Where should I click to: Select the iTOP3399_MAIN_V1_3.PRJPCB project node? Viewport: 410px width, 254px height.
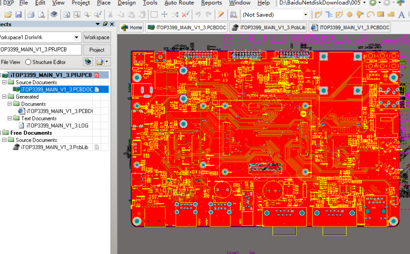coord(51,75)
